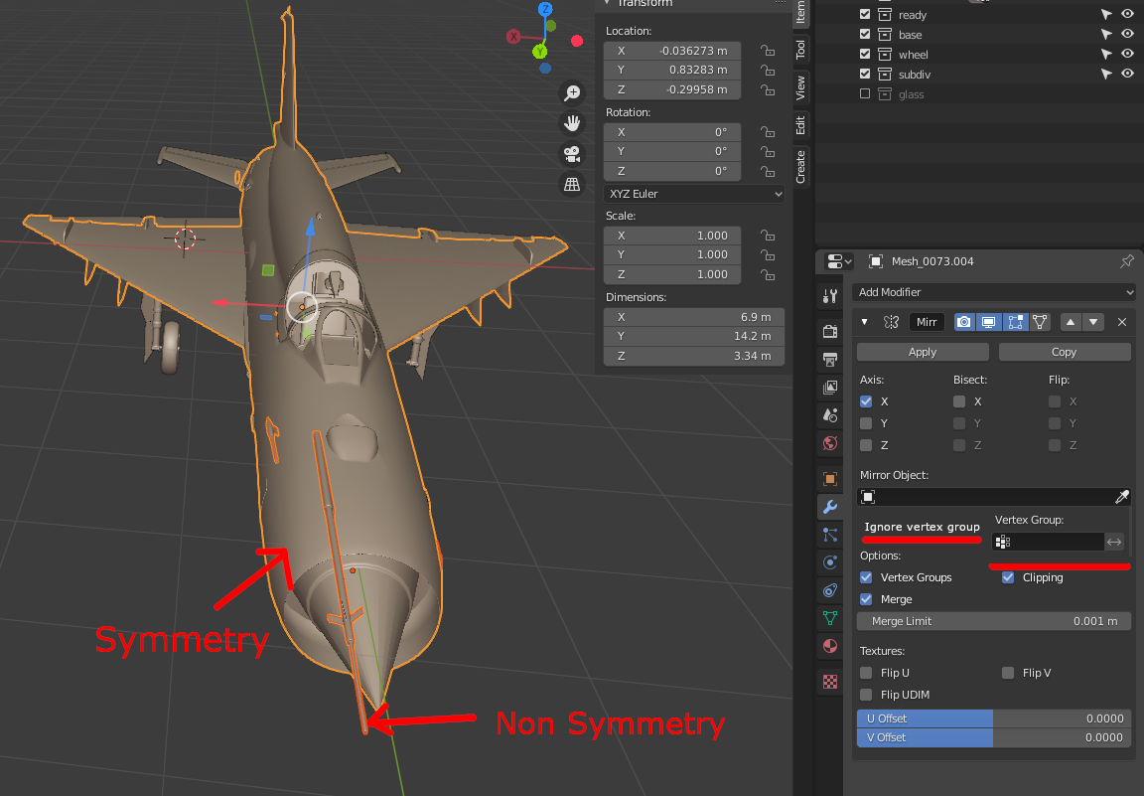The height and width of the screenshot is (796, 1144).
Task: Click the viewport zoom magnifier icon
Action: point(572,92)
